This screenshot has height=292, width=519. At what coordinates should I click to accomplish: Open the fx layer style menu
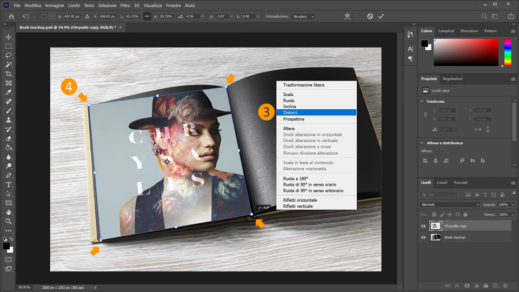(x=457, y=286)
